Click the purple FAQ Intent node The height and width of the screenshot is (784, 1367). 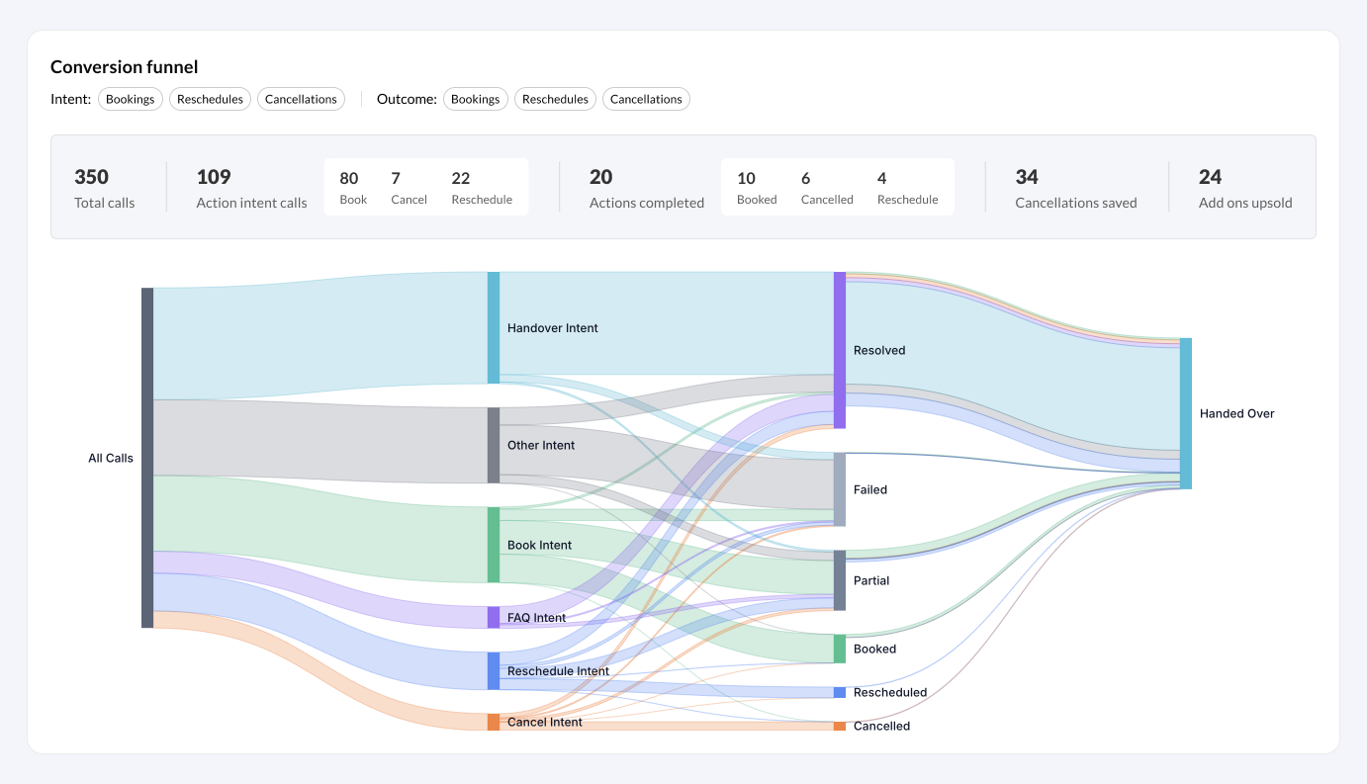(494, 617)
